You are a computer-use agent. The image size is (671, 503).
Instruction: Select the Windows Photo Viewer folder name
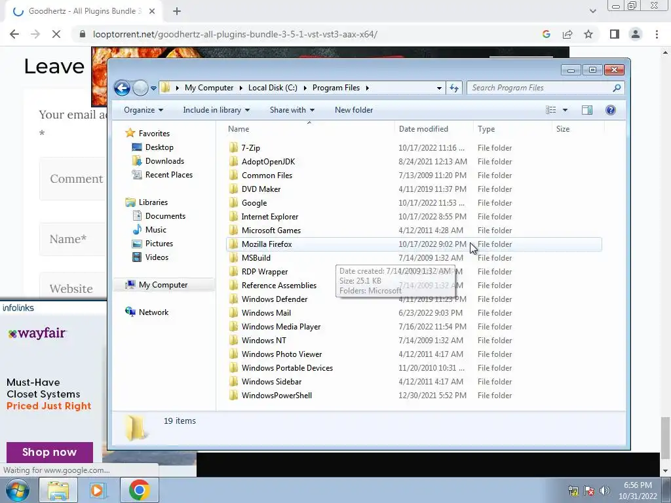pyautogui.click(x=282, y=354)
